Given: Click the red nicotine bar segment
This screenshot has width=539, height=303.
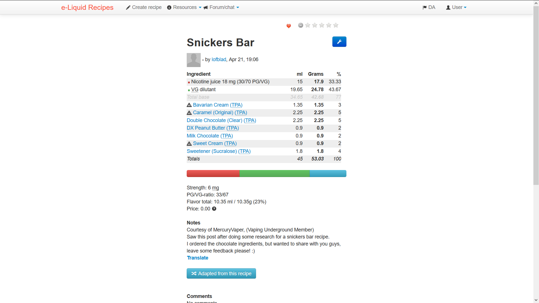Looking at the screenshot, I should (x=213, y=173).
